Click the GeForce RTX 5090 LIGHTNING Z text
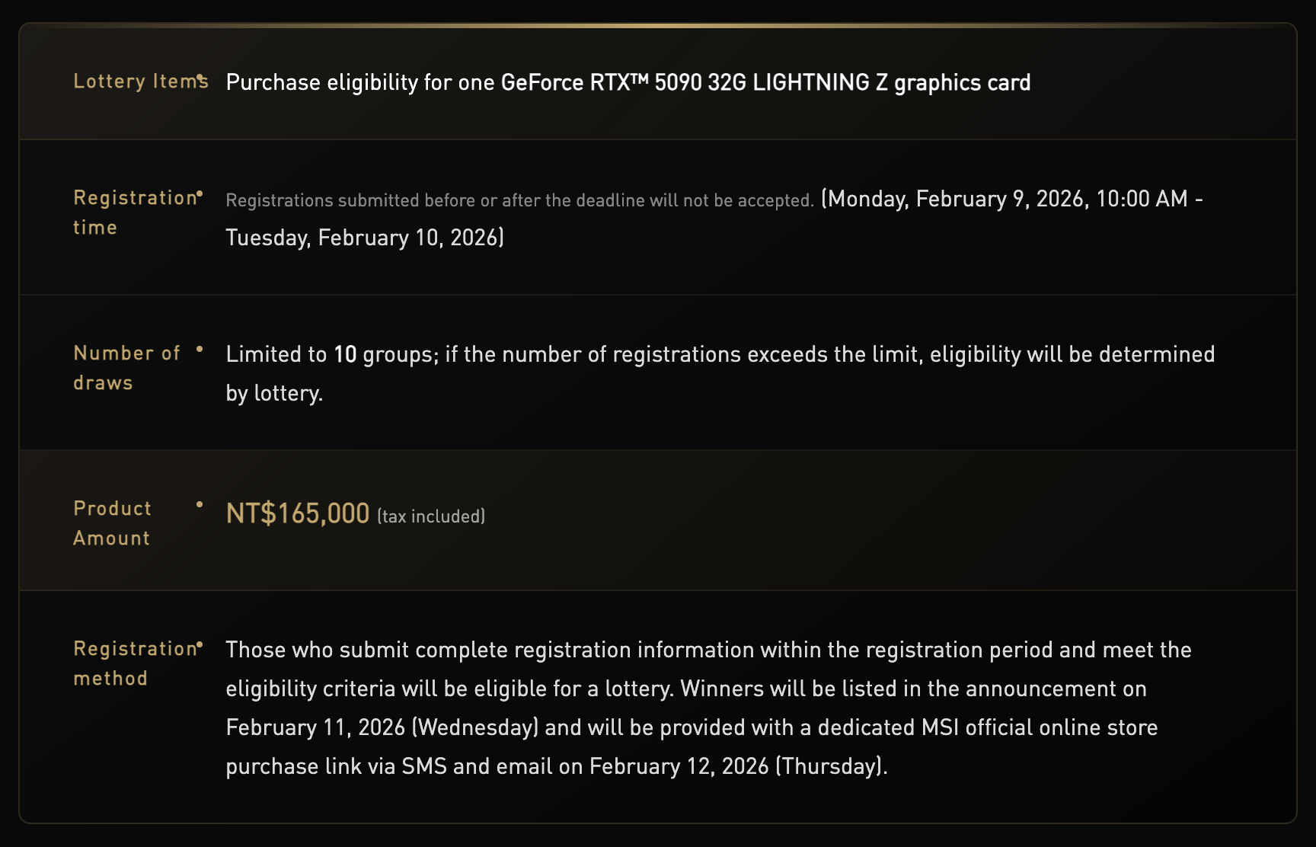The width and height of the screenshot is (1316, 847). point(765,82)
